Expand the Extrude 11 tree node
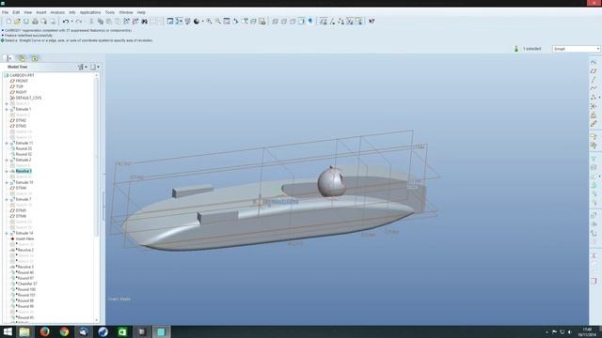 point(7,143)
